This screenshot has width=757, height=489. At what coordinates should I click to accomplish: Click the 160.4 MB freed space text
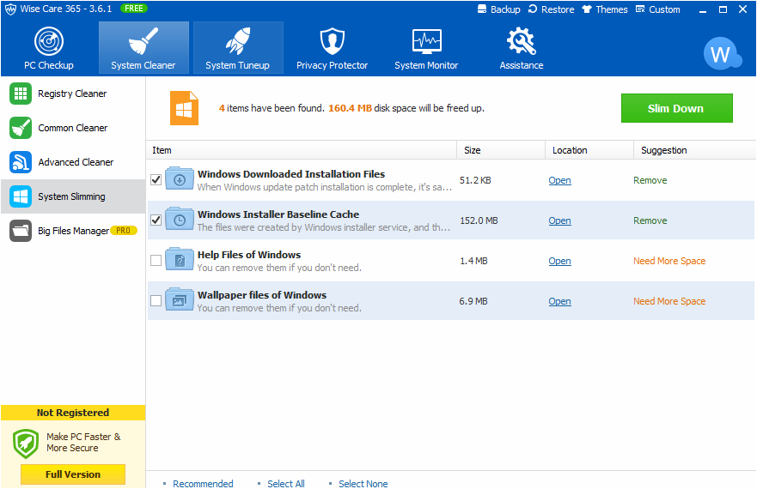(x=350, y=108)
